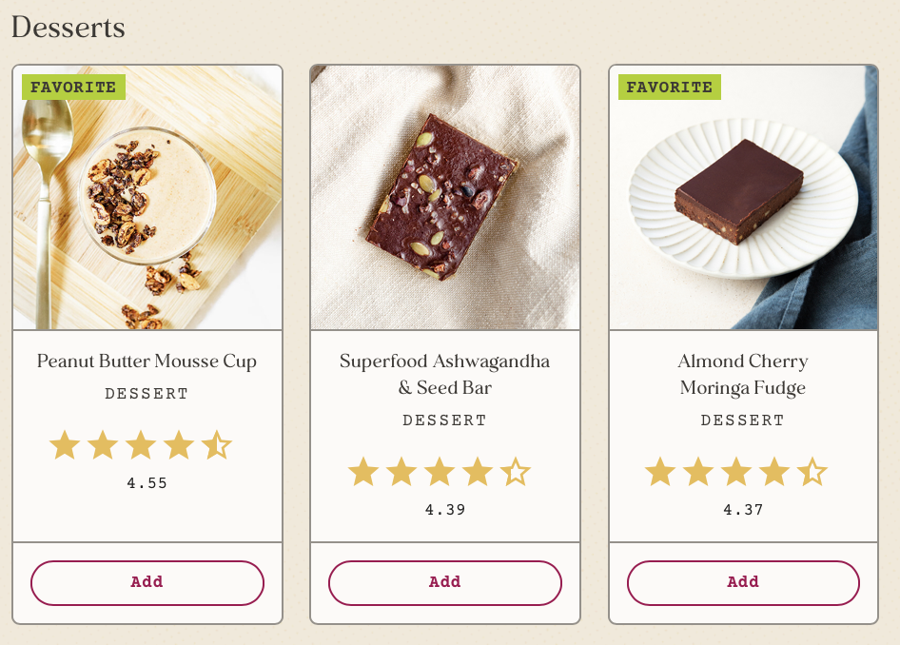This screenshot has height=645, width=900.
Task: Open the Peanut Butter Mousse Cup photo
Action: pos(147,198)
